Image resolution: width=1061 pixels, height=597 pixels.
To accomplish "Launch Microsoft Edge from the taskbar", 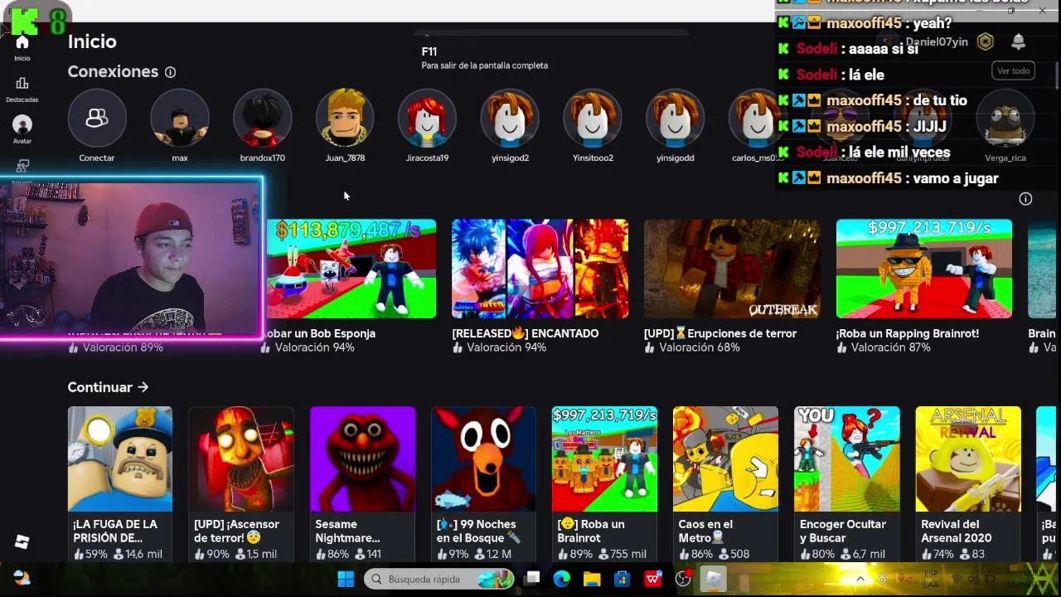I will tap(562, 579).
